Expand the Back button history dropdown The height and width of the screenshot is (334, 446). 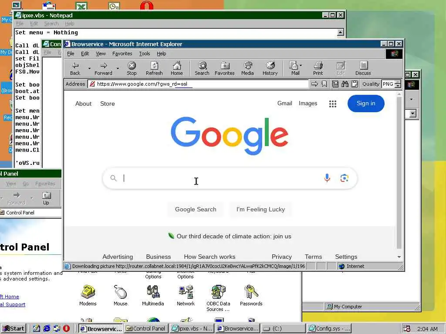tap(89, 68)
